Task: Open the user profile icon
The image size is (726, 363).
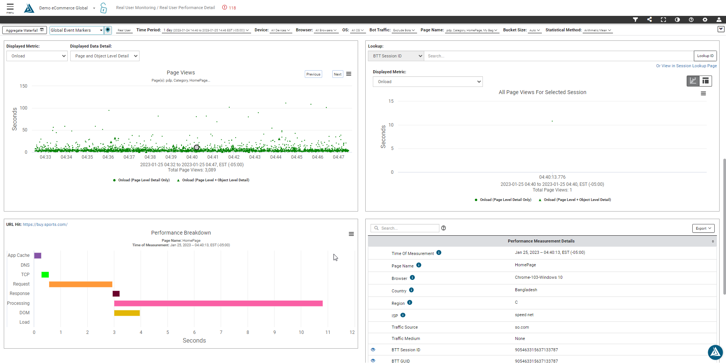Action: tap(719, 20)
